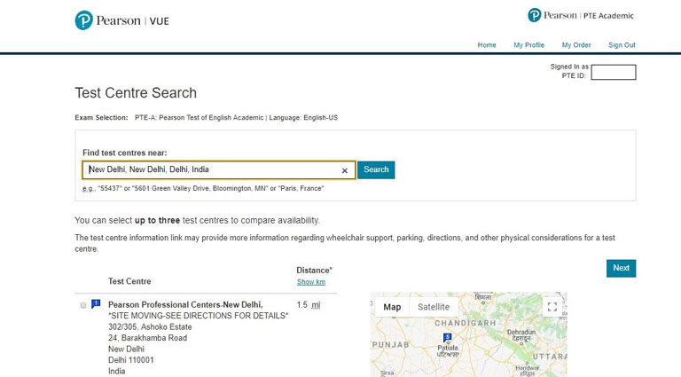This screenshot has height=377, width=681.
Task: Click the Pearson VUE logo
Action: pyautogui.click(x=122, y=20)
